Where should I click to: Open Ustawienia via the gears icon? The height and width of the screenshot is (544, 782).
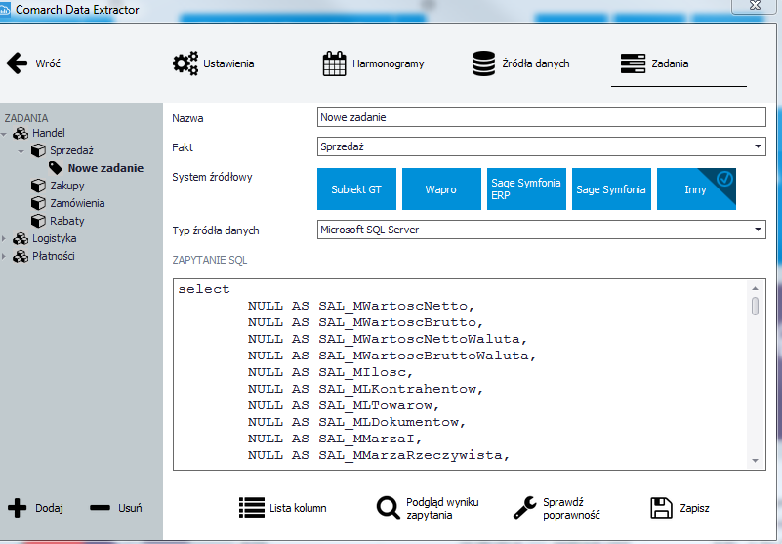pyautogui.click(x=185, y=63)
